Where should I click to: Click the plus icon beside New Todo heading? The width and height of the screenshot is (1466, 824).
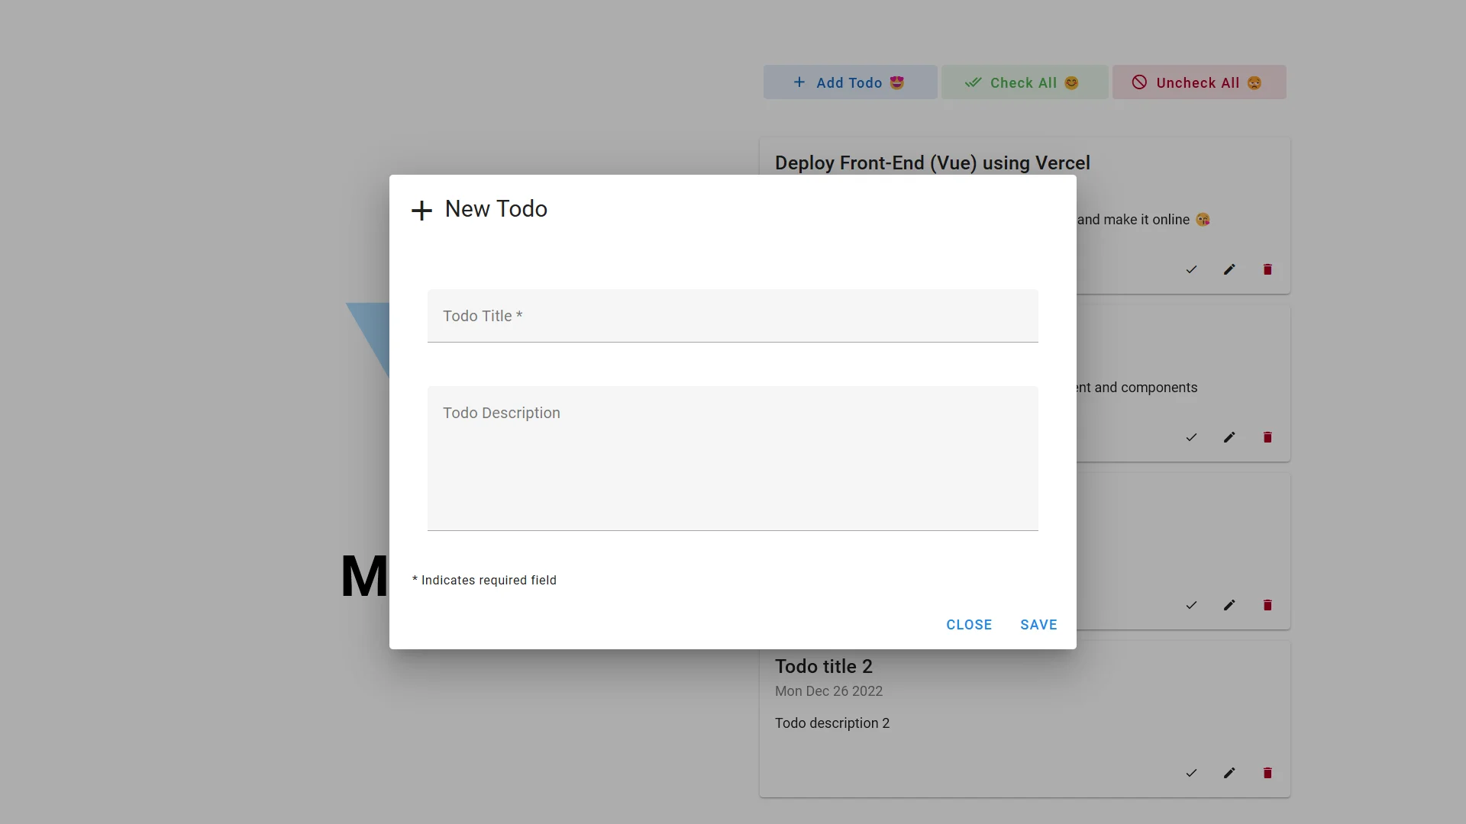point(421,210)
